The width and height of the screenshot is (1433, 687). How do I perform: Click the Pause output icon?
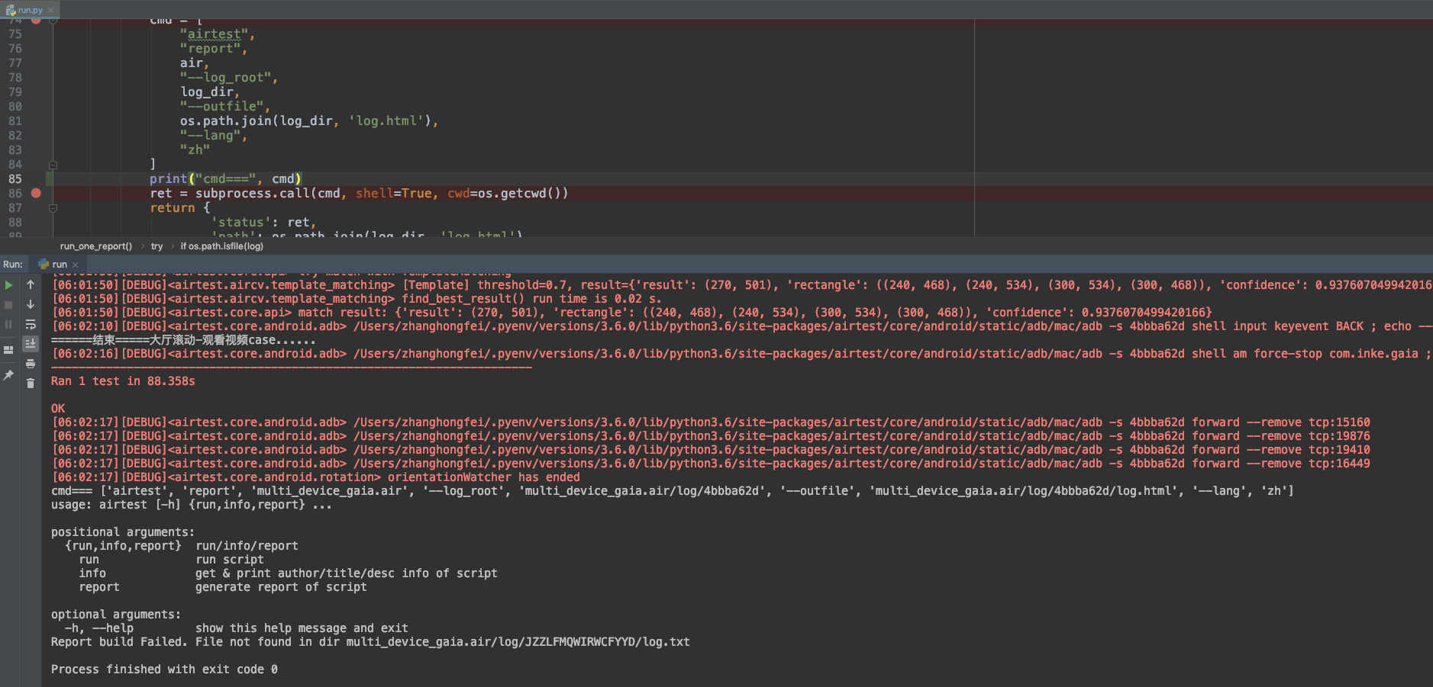click(x=9, y=324)
